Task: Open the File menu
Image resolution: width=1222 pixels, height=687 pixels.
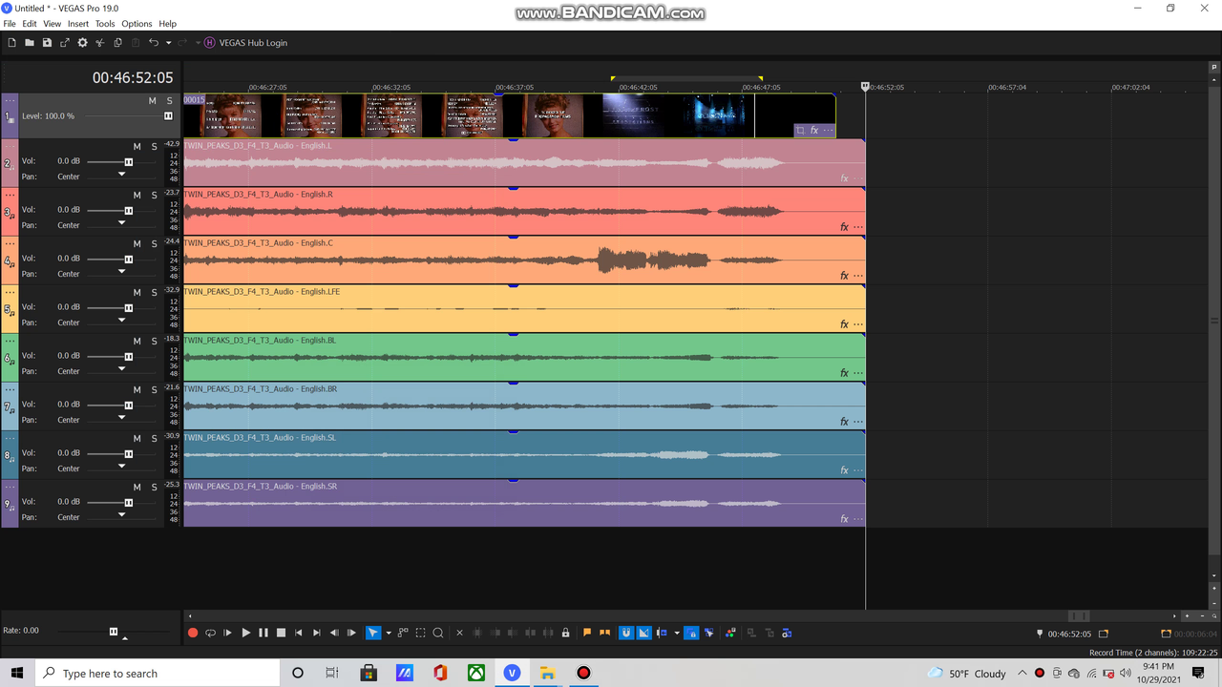Action: point(10,24)
